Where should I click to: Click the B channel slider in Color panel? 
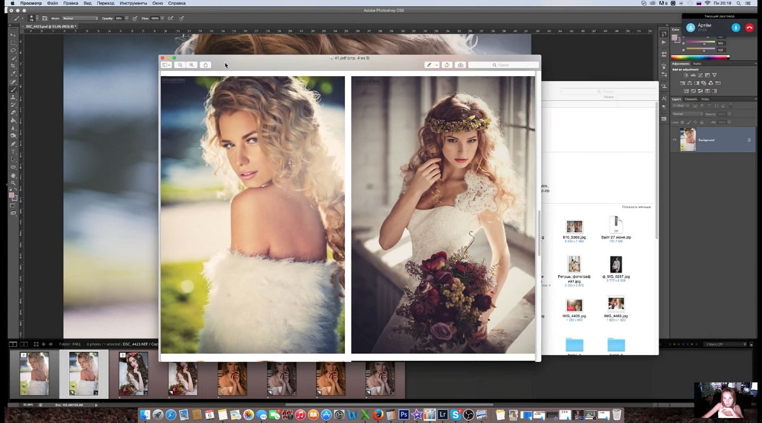coord(701,50)
